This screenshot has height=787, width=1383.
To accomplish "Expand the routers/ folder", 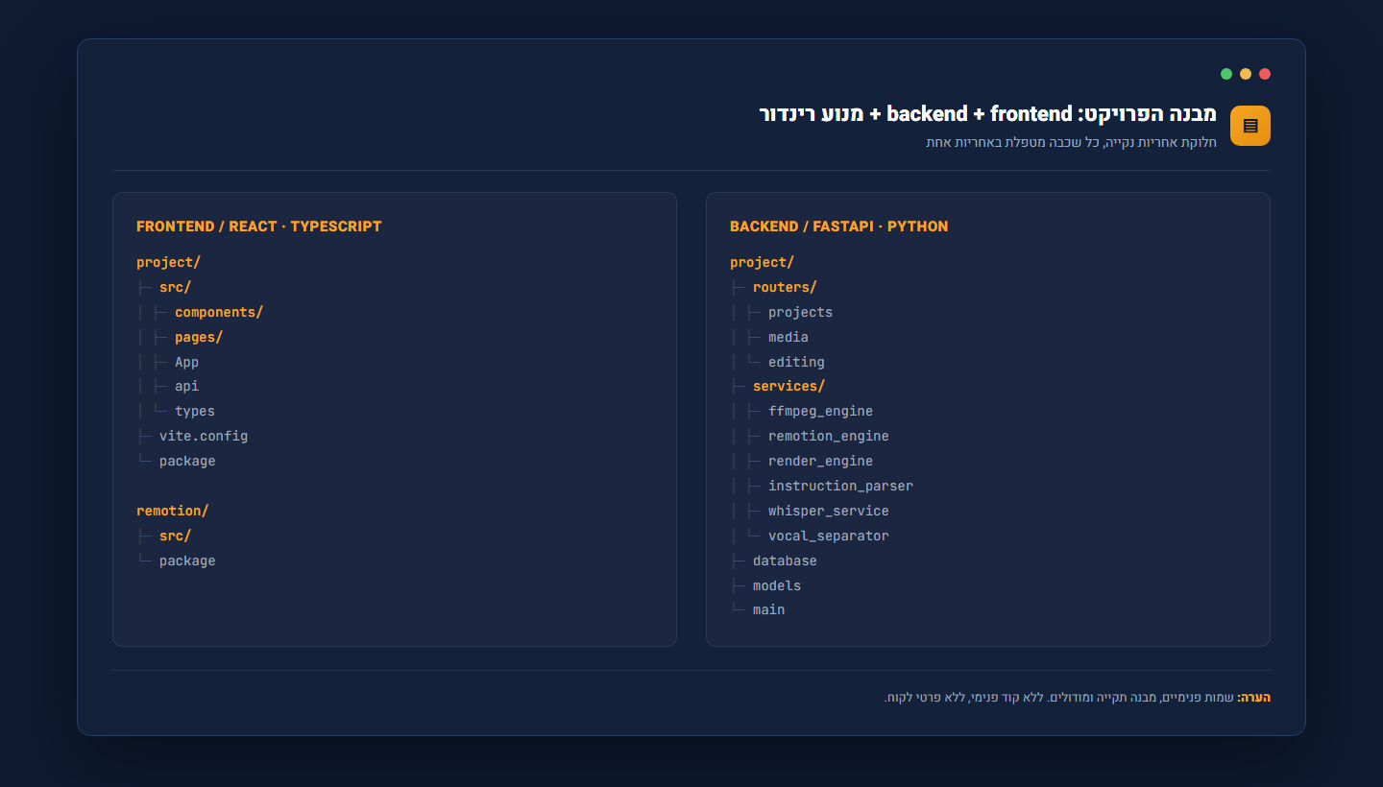I will pos(785,287).
